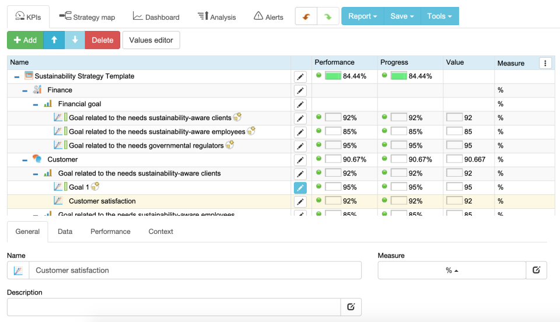Click bar chart icon of Financial goal
This screenshot has width=560, height=322.
pos(47,103)
